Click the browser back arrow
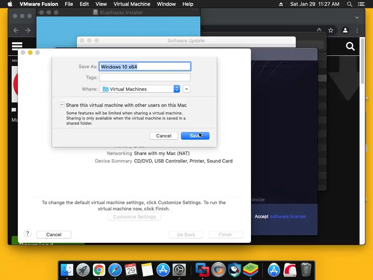The width and height of the screenshot is (373, 280). click(16, 30)
